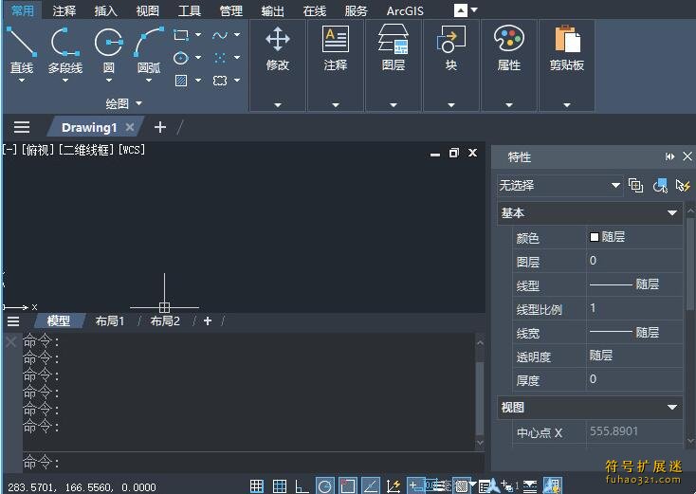Expand the 多段线 dropdown arrow
696x494 pixels.
(x=64, y=81)
